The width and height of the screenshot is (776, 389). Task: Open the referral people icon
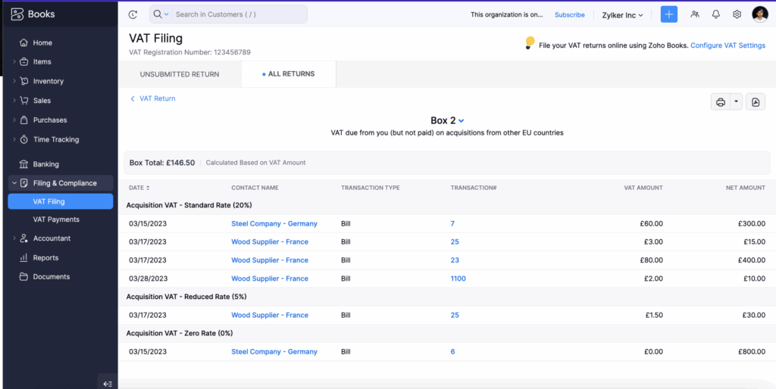click(x=695, y=14)
